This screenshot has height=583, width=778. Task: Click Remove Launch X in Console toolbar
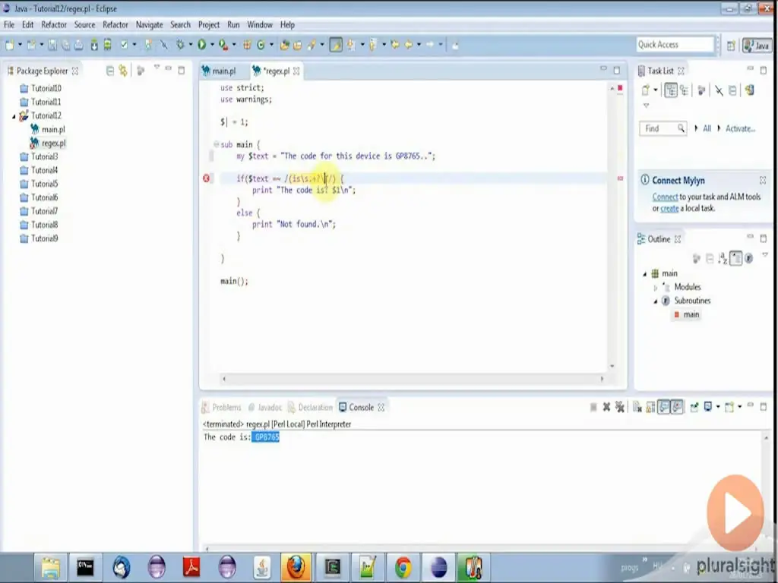606,407
